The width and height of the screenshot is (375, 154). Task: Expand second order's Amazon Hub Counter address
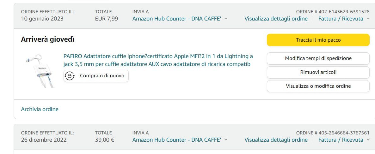coord(176,140)
